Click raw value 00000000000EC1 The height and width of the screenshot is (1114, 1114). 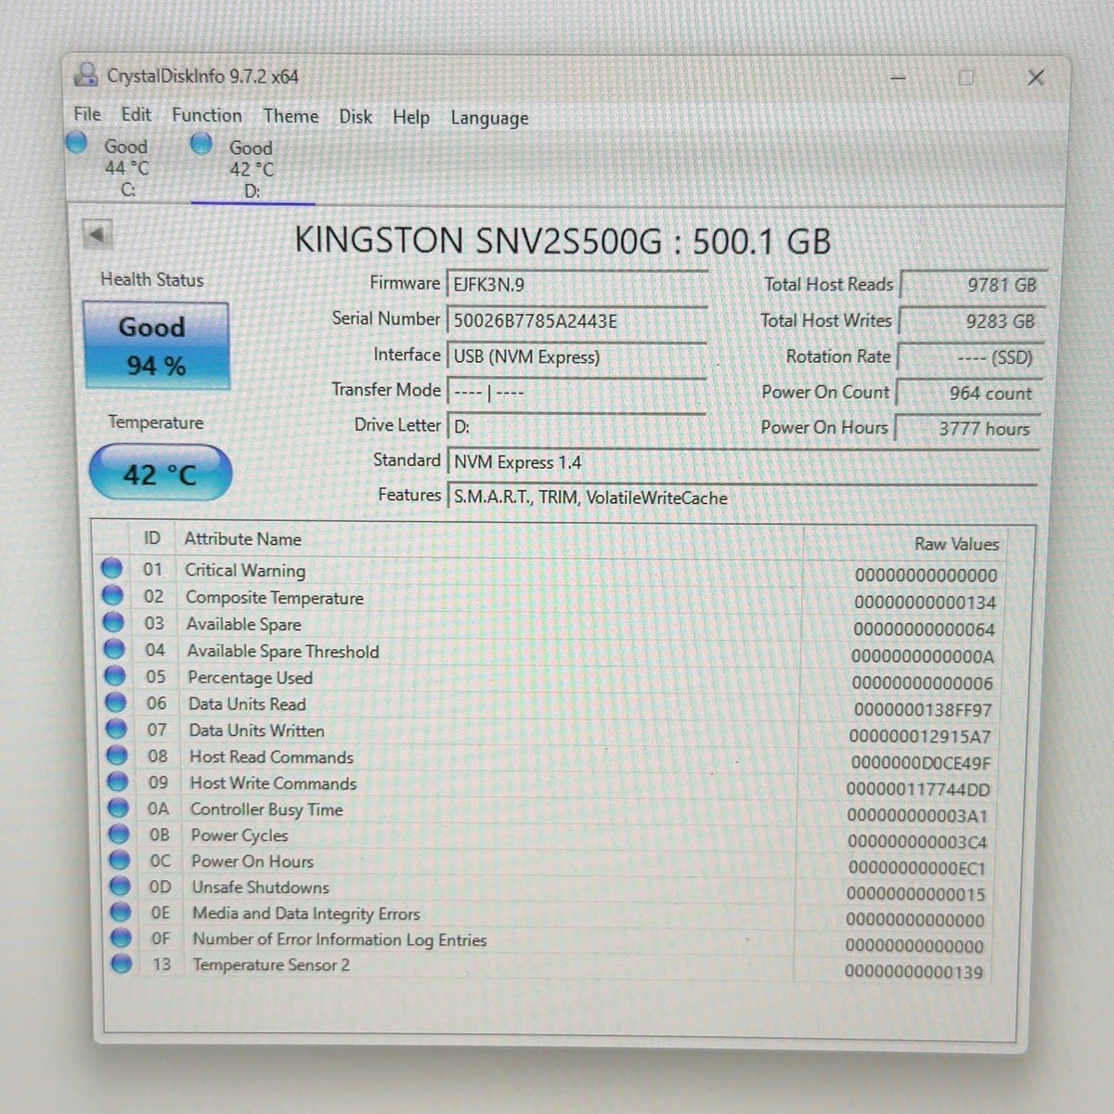(x=916, y=869)
